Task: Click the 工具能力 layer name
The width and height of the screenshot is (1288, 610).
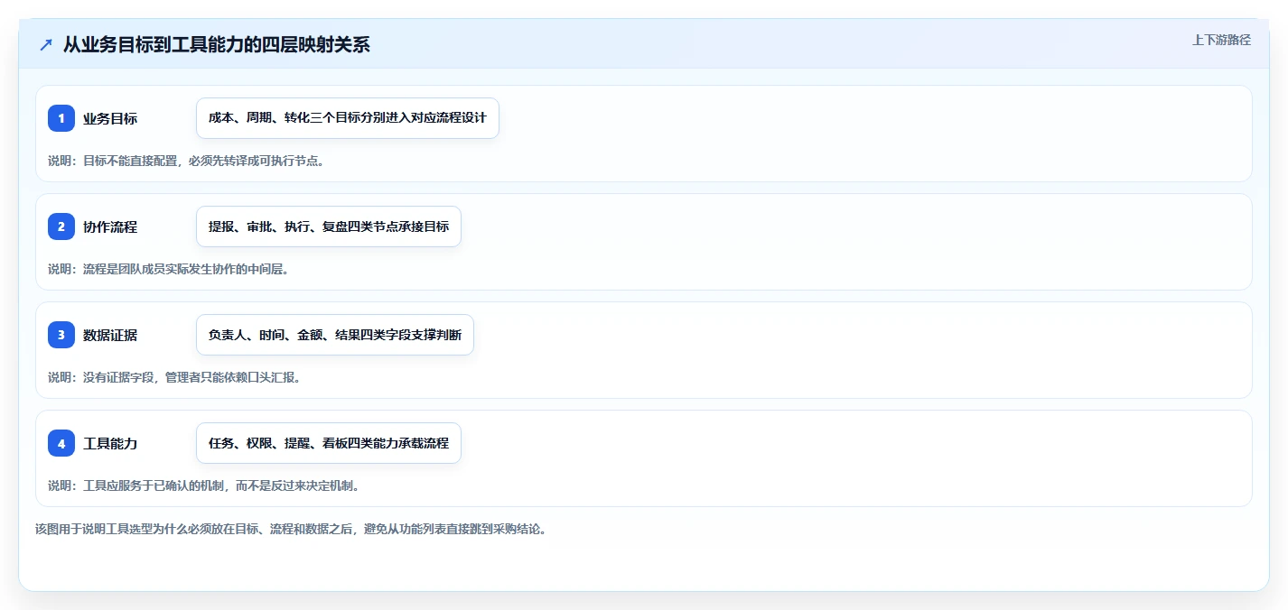Action: coord(110,443)
